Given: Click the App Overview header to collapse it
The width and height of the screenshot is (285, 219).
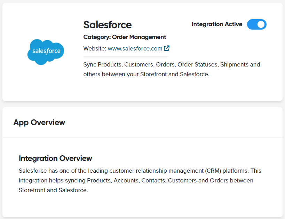Looking at the screenshot, I should coord(39,123).
